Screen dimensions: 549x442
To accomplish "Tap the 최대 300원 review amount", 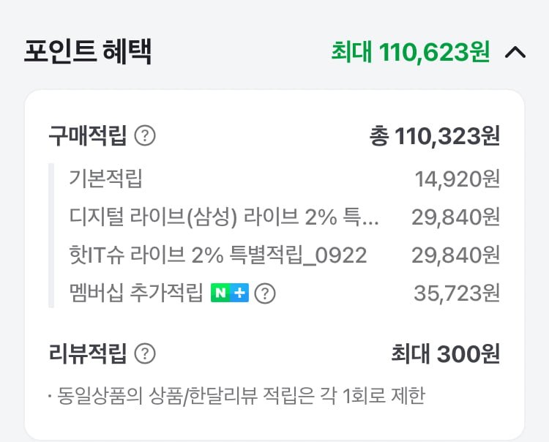I will [445, 353].
